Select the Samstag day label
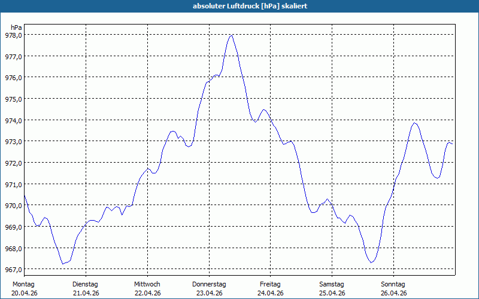Screen dimensions: 479x299 (x=332, y=285)
